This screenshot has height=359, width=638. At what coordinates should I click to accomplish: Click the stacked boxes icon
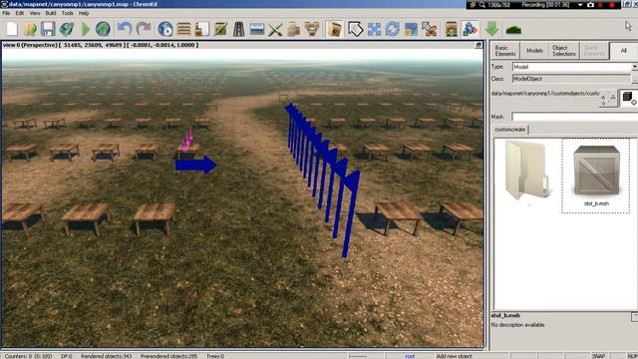(x=293, y=29)
